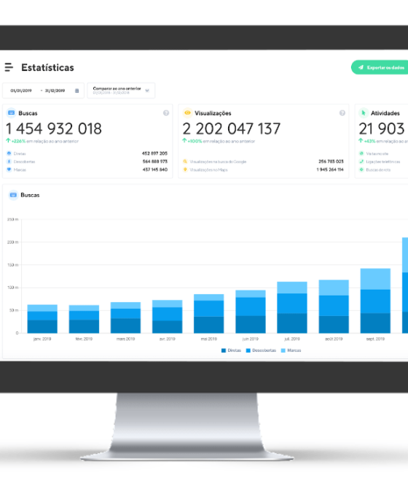Expand the Comparar ao ano anterior dropdown
The height and width of the screenshot is (489, 408).
point(121,91)
